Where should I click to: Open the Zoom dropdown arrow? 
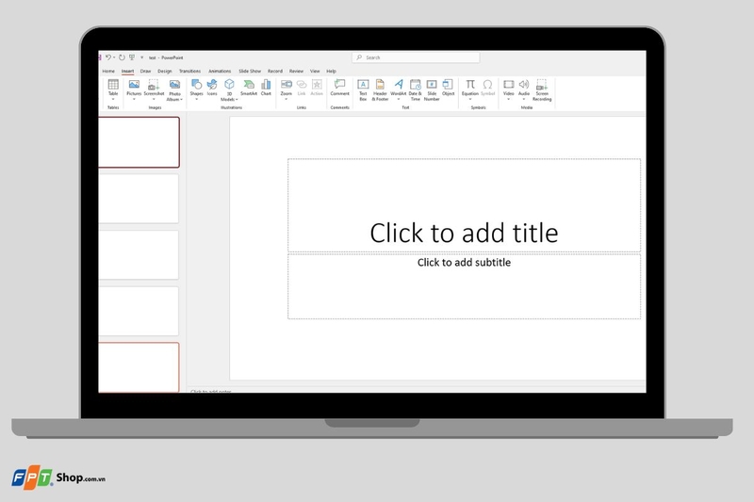coord(287,100)
